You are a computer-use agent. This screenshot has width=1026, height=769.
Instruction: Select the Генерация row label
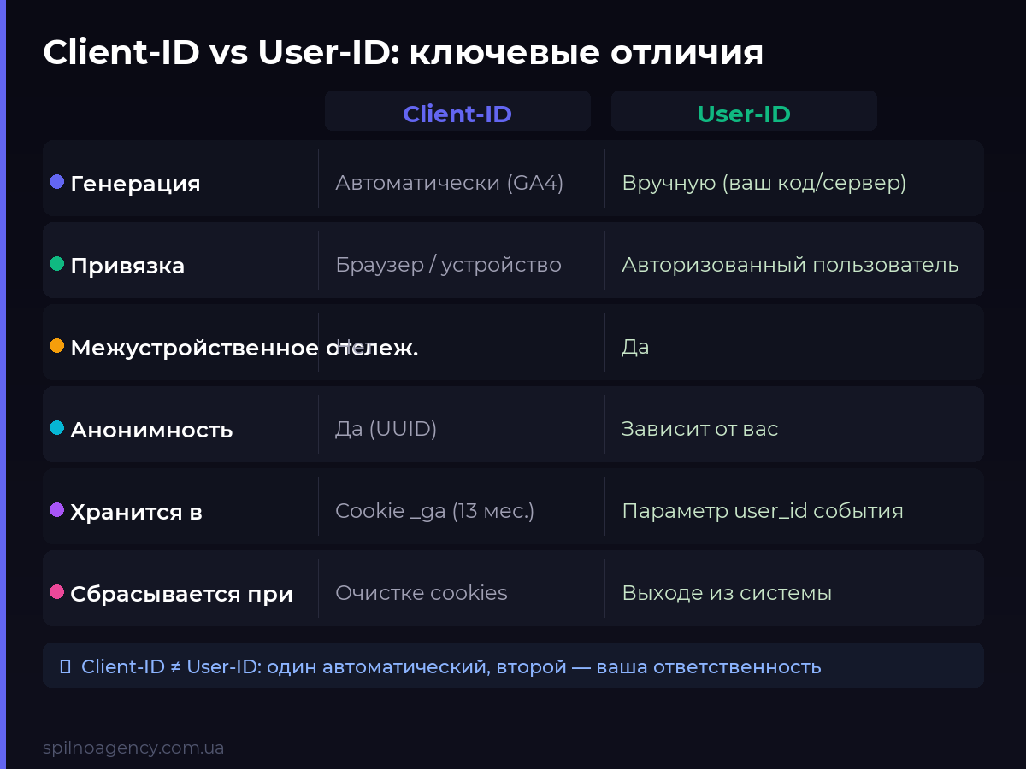point(135,184)
